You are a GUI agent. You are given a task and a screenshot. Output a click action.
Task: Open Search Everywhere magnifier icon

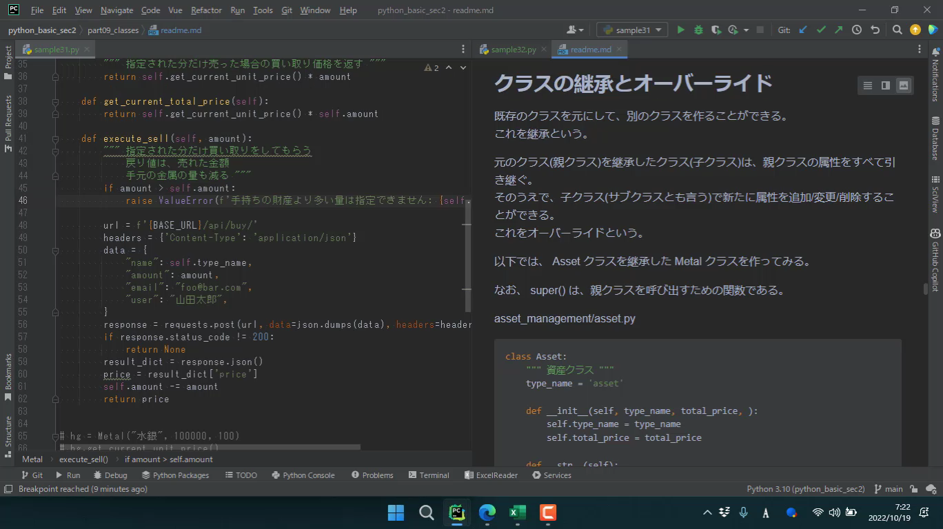coord(897,30)
